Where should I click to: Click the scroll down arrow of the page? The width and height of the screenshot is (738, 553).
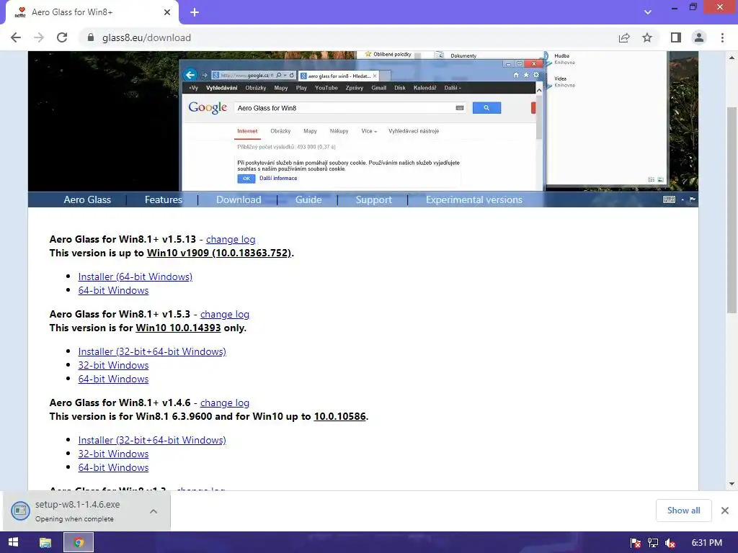[x=732, y=484]
